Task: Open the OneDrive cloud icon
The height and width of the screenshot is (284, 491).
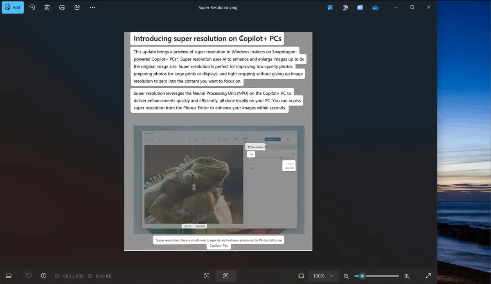Action: click(375, 7)
